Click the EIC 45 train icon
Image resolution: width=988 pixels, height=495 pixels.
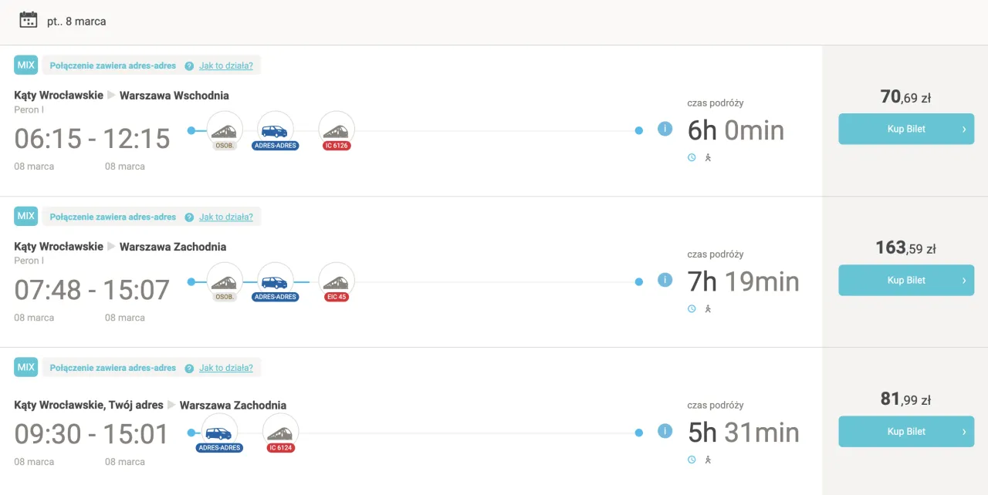[x=337, y=281]
